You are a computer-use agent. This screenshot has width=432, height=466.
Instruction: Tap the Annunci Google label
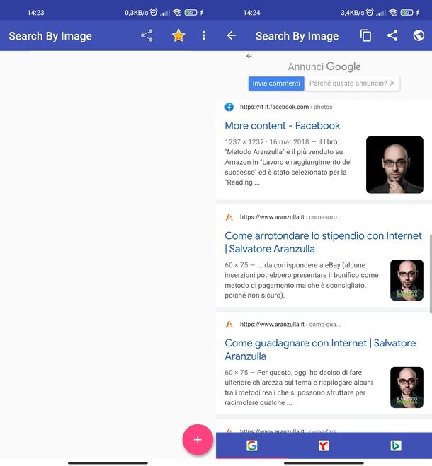coord(324,66)
